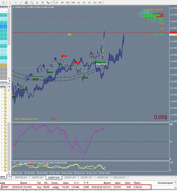
Task: Click the Navigator scroll-down arrow
Action: tap(9, 173)
